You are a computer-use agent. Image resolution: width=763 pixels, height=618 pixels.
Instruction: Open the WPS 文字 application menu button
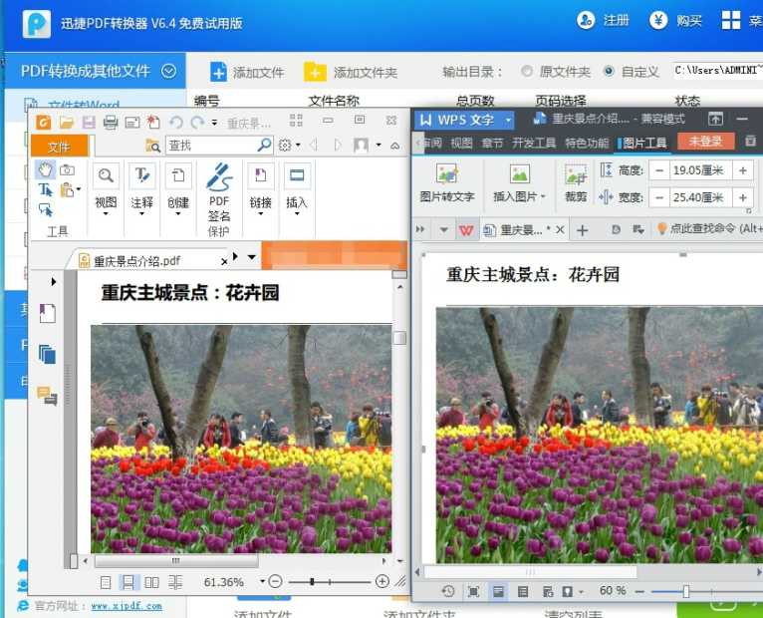[x=464, y=120]
